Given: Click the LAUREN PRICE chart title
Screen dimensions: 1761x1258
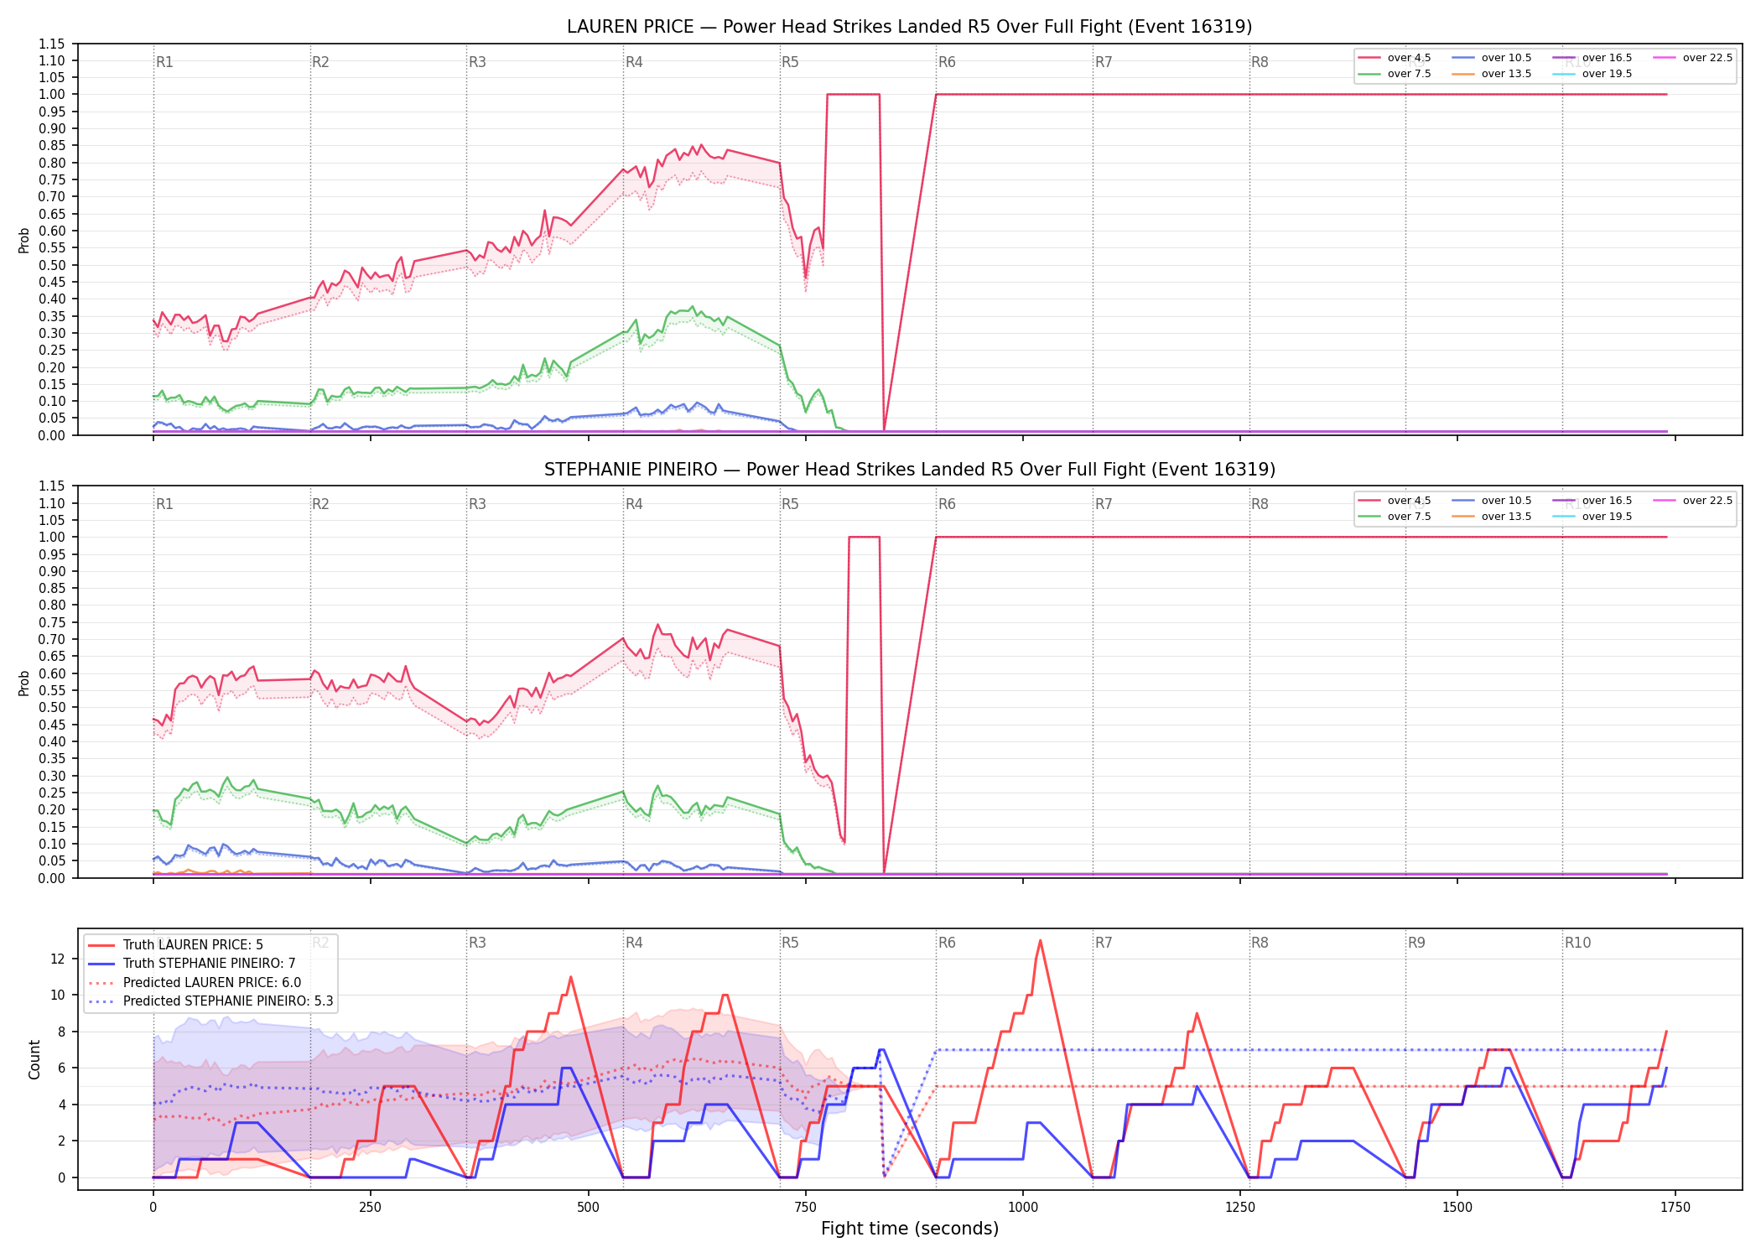Looking at the screenshot, I should tap(910, 27).
